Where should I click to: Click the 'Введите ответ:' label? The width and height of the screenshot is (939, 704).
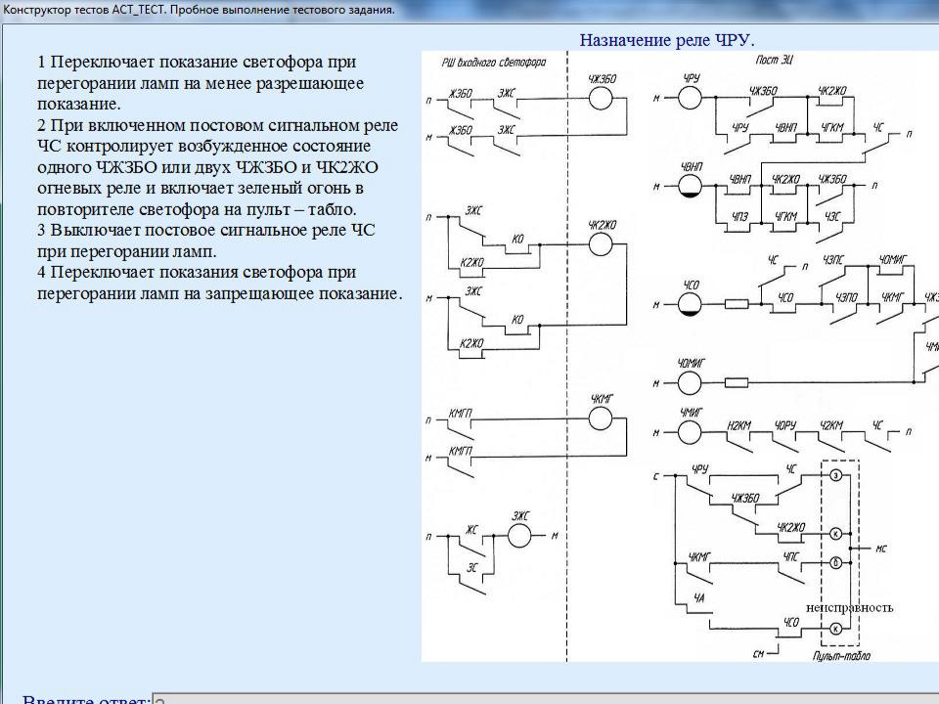pyautogui.click(x=85, y=699)
